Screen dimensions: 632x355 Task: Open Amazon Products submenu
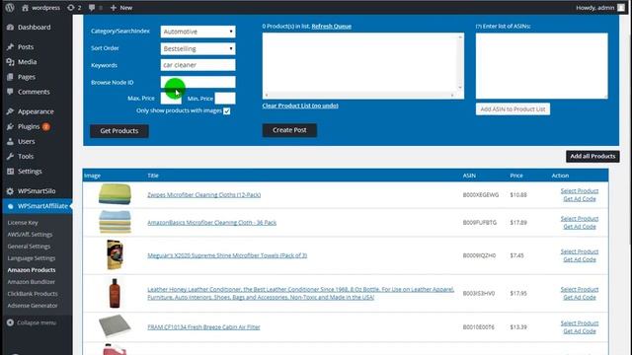point(32,269)
